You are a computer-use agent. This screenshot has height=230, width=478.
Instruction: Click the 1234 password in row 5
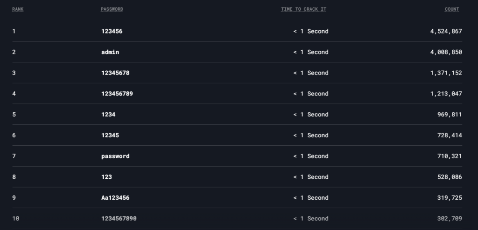(x=108, y=115)
